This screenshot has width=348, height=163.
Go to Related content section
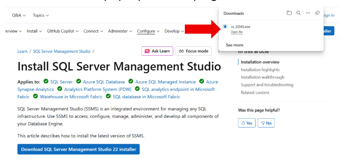coord(255,93)
